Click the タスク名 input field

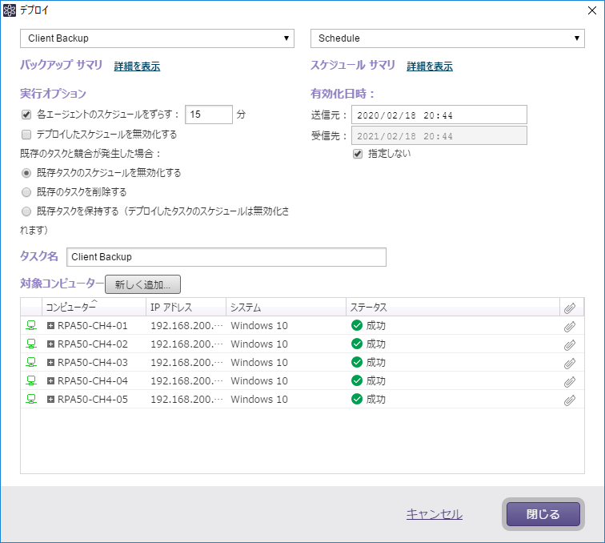pos(226,257)
